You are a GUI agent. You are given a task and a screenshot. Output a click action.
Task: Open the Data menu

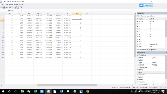tap(16, 4)
